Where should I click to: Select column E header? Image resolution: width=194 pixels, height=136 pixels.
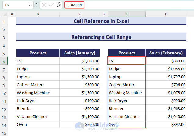pos(127,14)
